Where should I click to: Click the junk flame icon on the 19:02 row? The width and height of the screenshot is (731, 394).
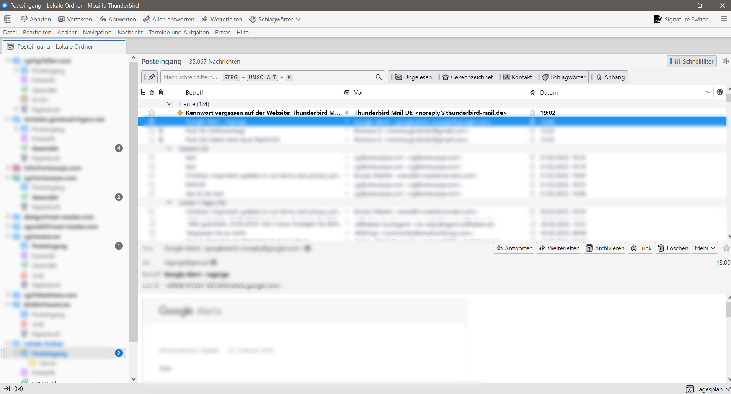click(x=532, y=113)
